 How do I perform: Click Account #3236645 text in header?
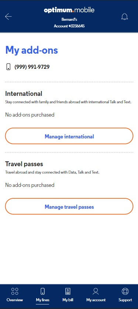[69, 26]
